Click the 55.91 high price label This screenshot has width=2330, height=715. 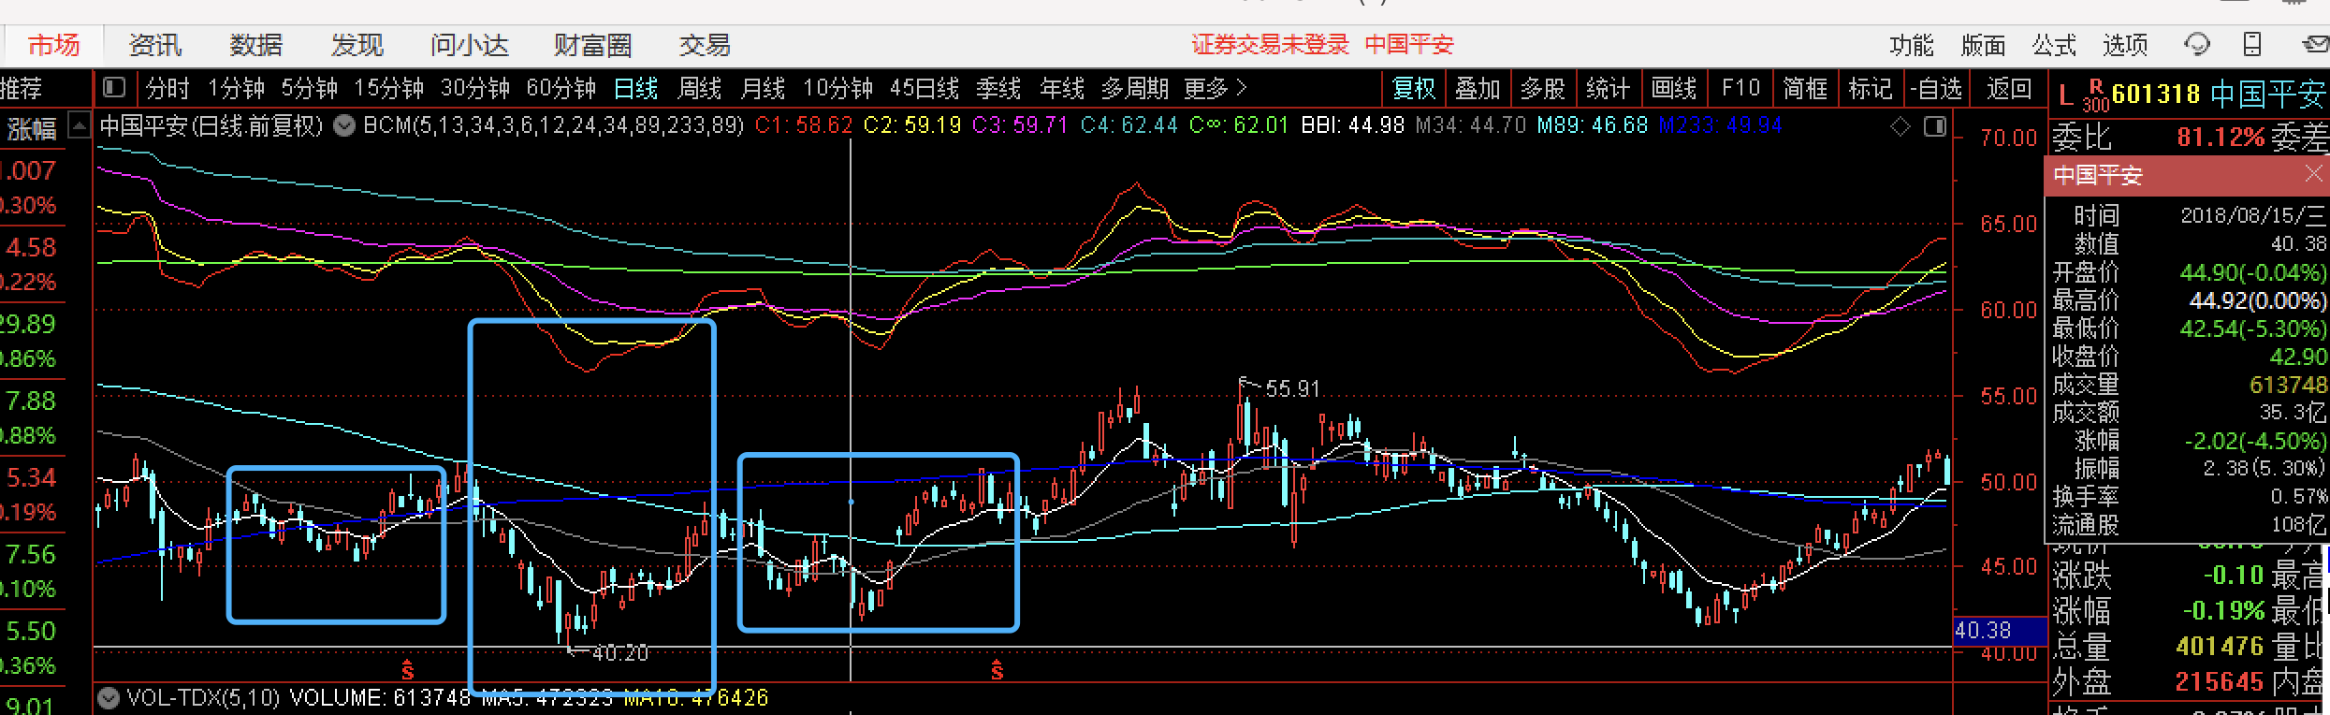coord(1292,388)
